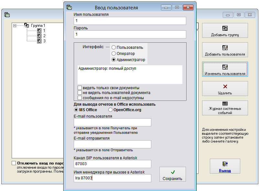The width and height of the screenshot is (259, 191).
Task: Click the Добавить группу button icon
Action: pyautogui.click(x=225, y=28)
